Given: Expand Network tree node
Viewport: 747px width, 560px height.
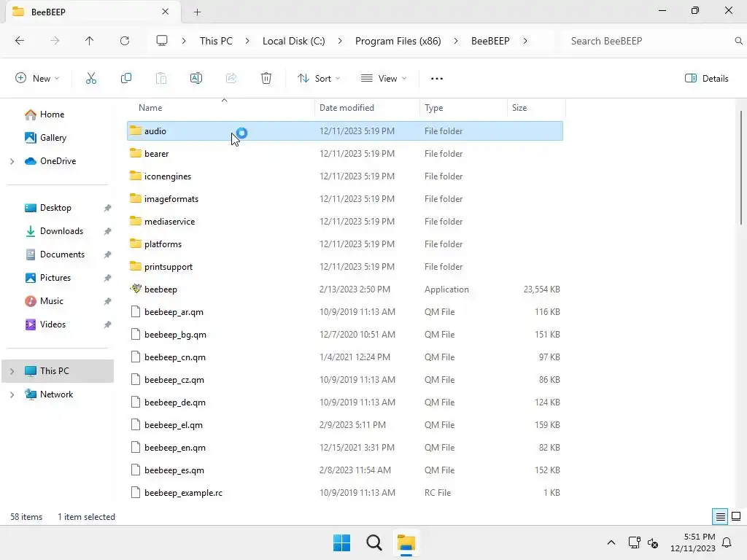Looking at the screenshot, I should (12, 394).
